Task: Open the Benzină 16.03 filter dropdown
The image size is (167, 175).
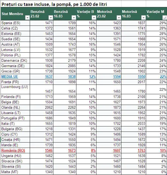Action: (x=74, y=18)
